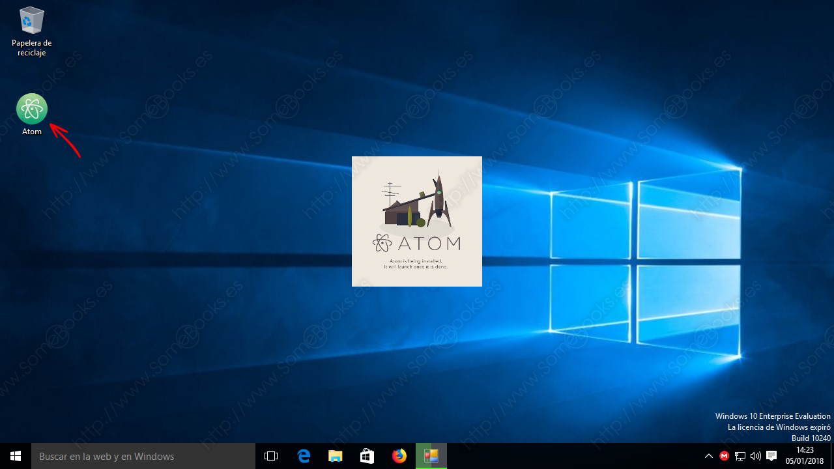Viewport: 834px width, 469px height.
Task: Click the Atom installer splash image
Action: (417, 221)
